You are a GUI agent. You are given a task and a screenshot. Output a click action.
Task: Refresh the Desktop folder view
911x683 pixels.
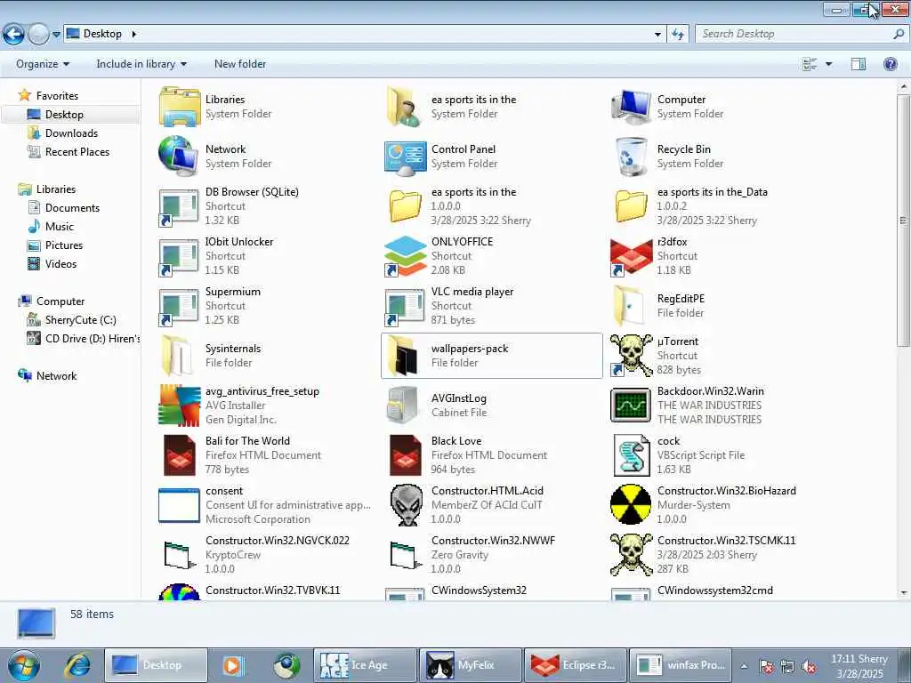click(677, 35)
